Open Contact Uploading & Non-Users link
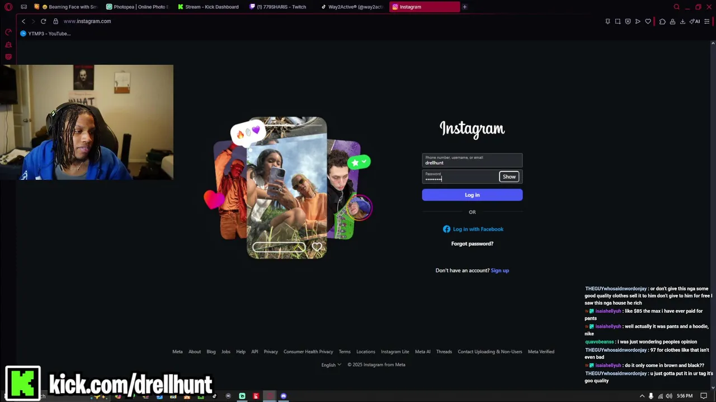The height and width of the screenshot is (402, 716). pos(490,352)
